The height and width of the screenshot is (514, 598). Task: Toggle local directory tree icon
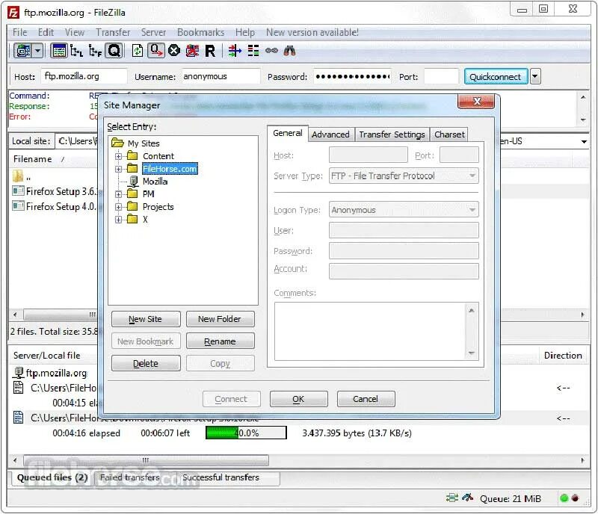click(x=77, y=50)
